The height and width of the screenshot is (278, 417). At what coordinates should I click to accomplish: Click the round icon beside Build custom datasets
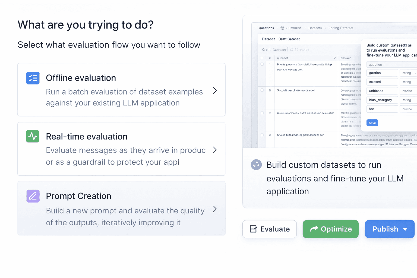(x=256, y=165)
